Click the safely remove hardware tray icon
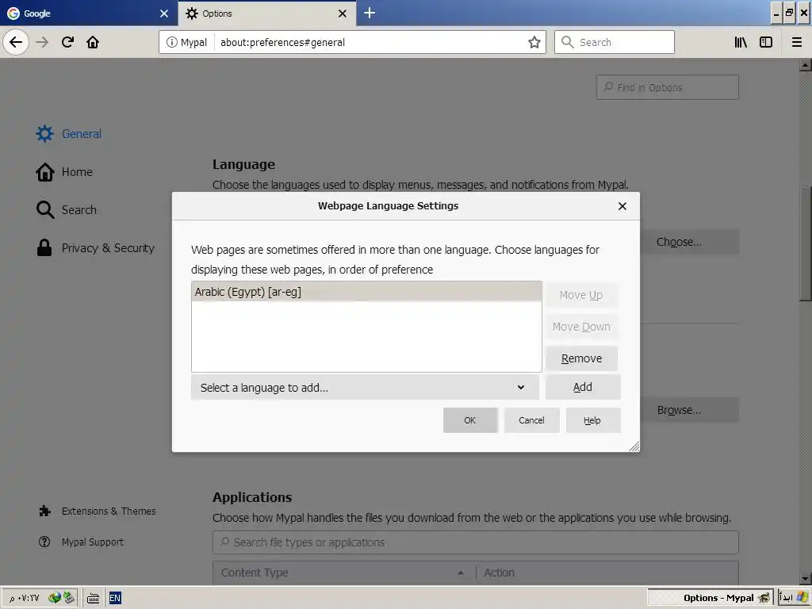Screen dimensions: 812x609 coord(69,598)
